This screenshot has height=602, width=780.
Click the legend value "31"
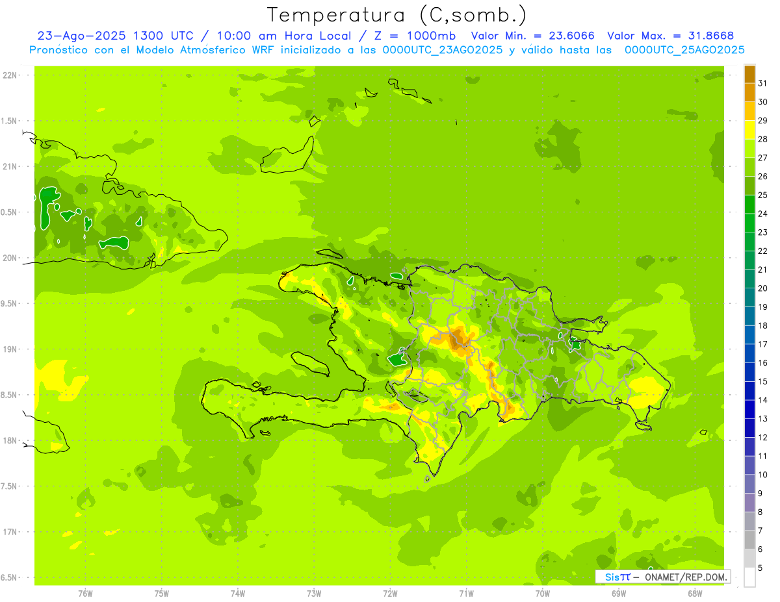pyautogui.click(x=763, y=83)
